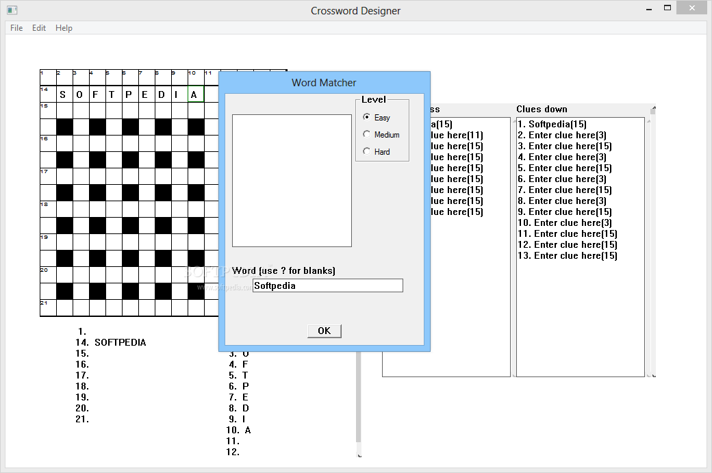The image size is (712, 473).
Task: Select clue down '2. Enter clue here(3)'
Action: tap(562, 135)
